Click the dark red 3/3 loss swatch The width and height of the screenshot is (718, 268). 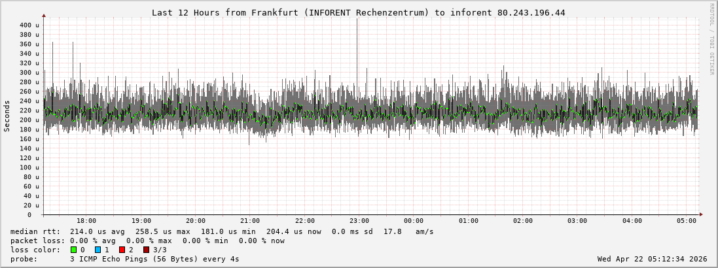coord(146,250)
